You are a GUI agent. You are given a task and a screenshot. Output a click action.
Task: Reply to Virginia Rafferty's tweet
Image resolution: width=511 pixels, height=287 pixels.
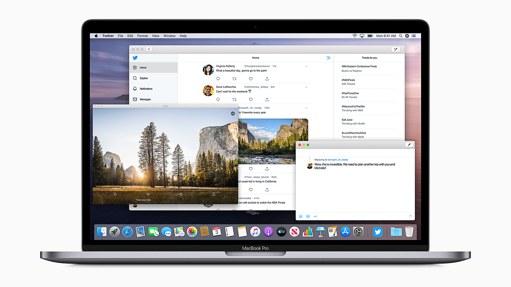(218, 79)
